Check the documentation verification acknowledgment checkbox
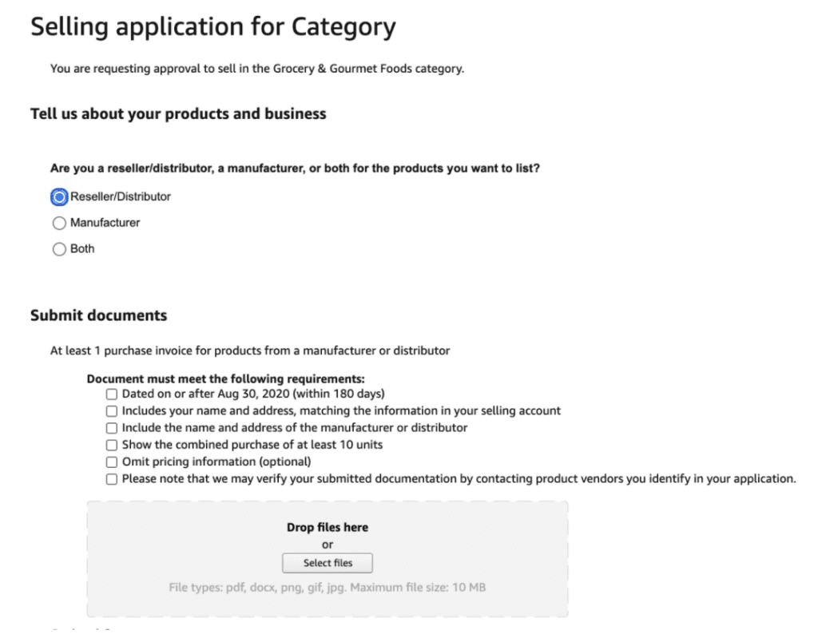This screenshot has height=642, width=818. 112,479
